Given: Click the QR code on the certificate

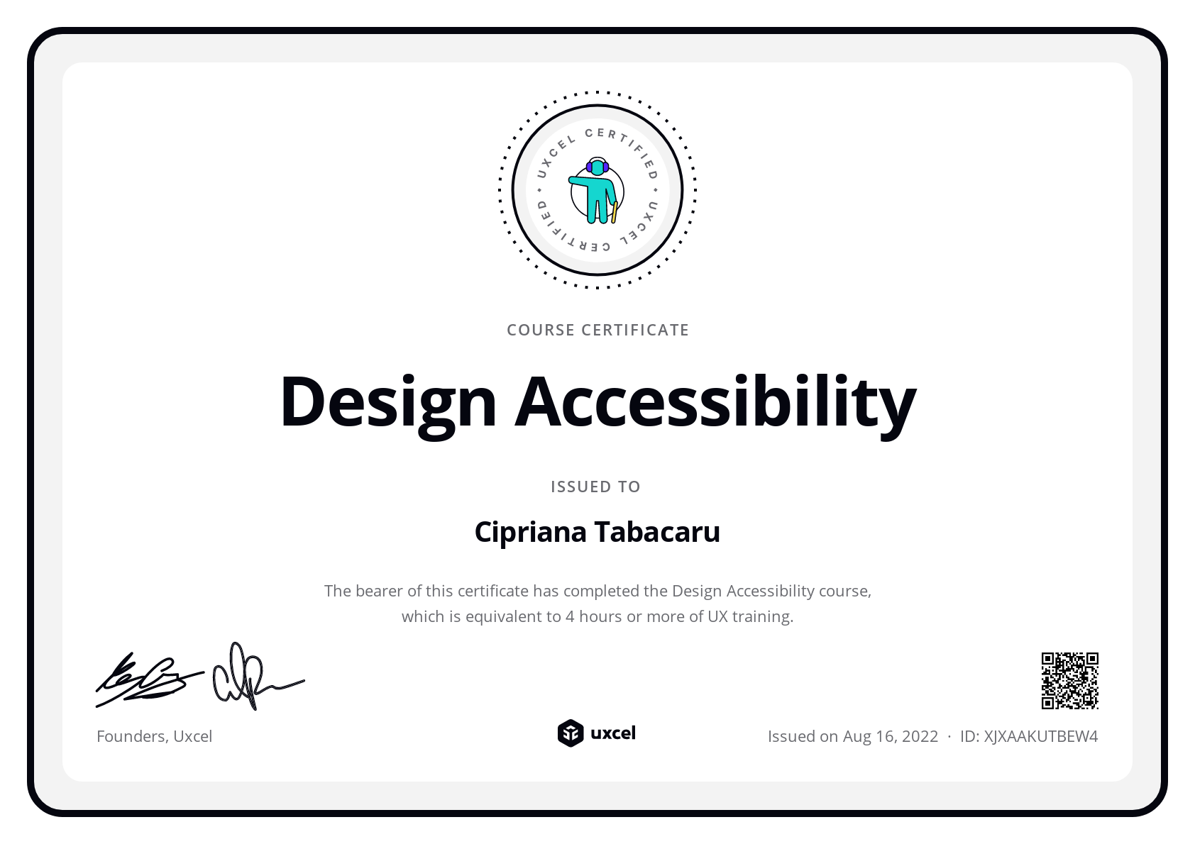Looking at the screenshot, I should tap(1069, 681).
